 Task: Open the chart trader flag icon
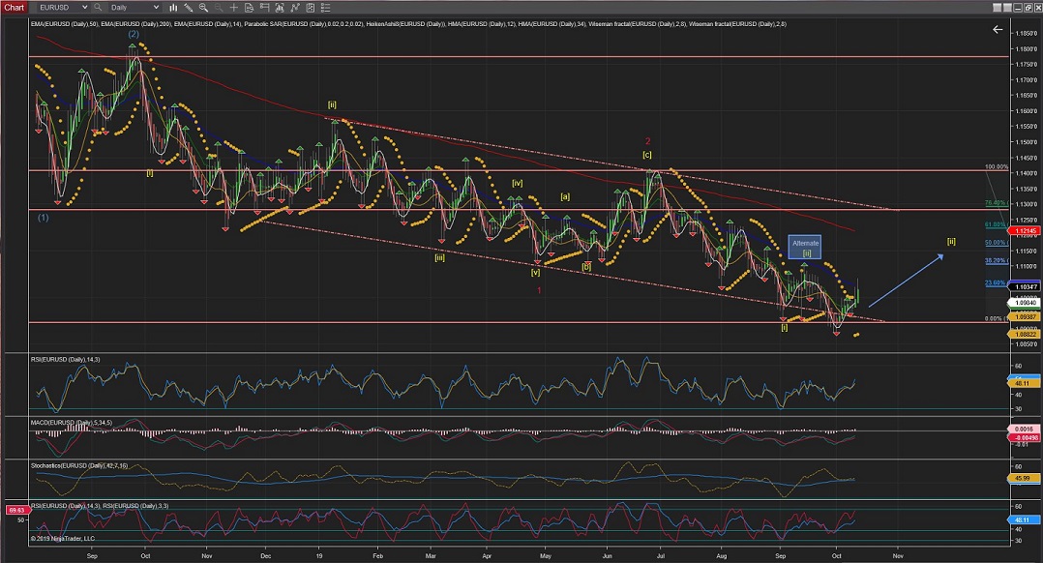(264, 8)
